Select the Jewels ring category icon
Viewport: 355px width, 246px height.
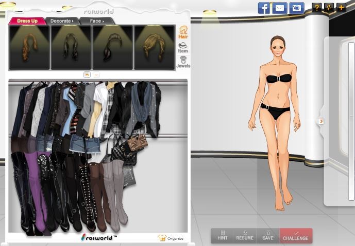183,62
